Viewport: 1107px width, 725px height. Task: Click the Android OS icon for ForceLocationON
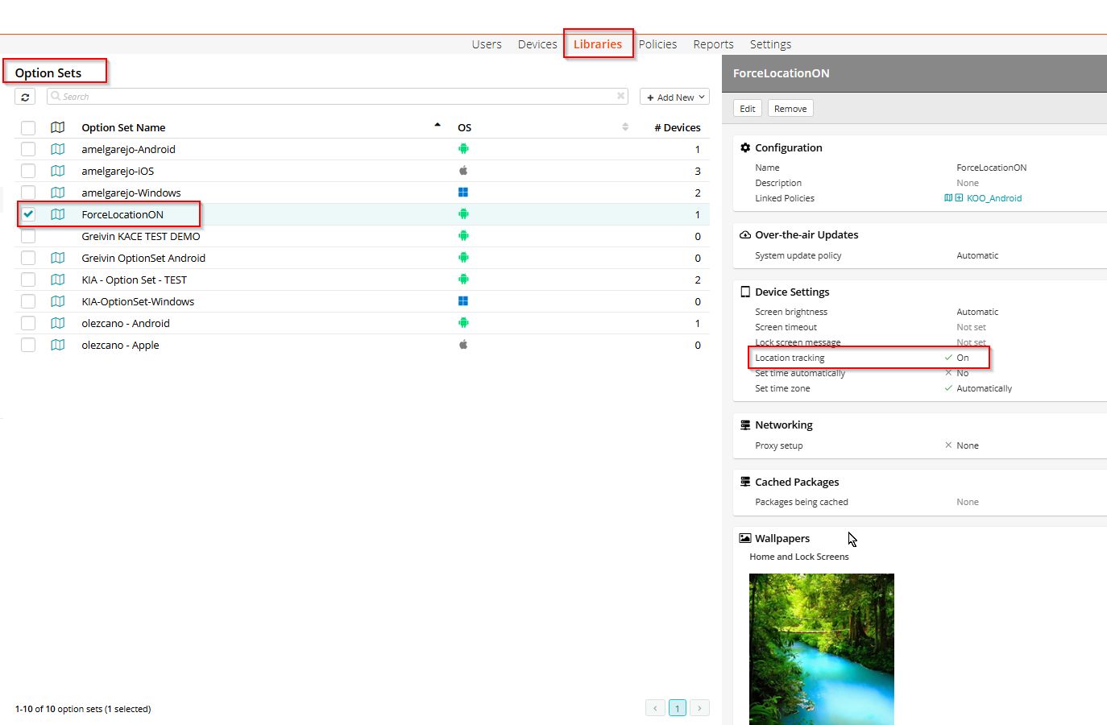[x=463, y=214]
